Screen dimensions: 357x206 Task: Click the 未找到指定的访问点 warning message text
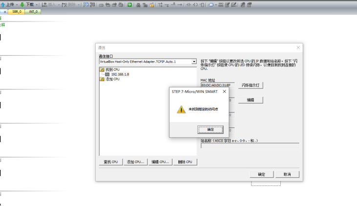tap(203, 109)
